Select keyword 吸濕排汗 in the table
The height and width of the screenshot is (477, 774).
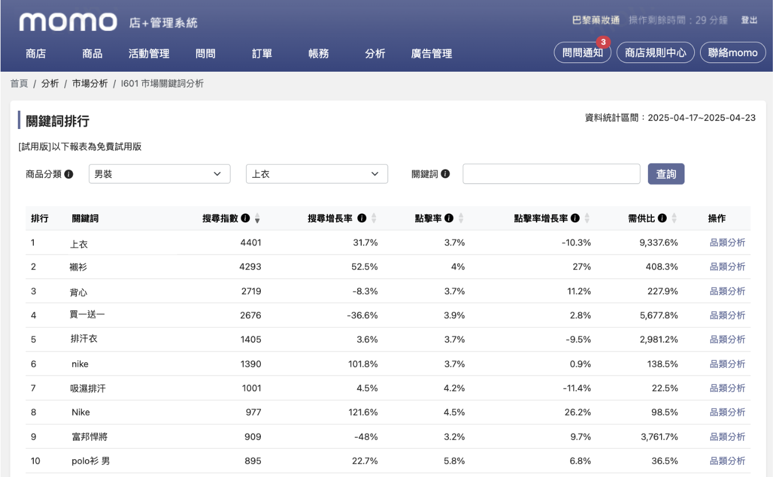click(x=88, y=389)
